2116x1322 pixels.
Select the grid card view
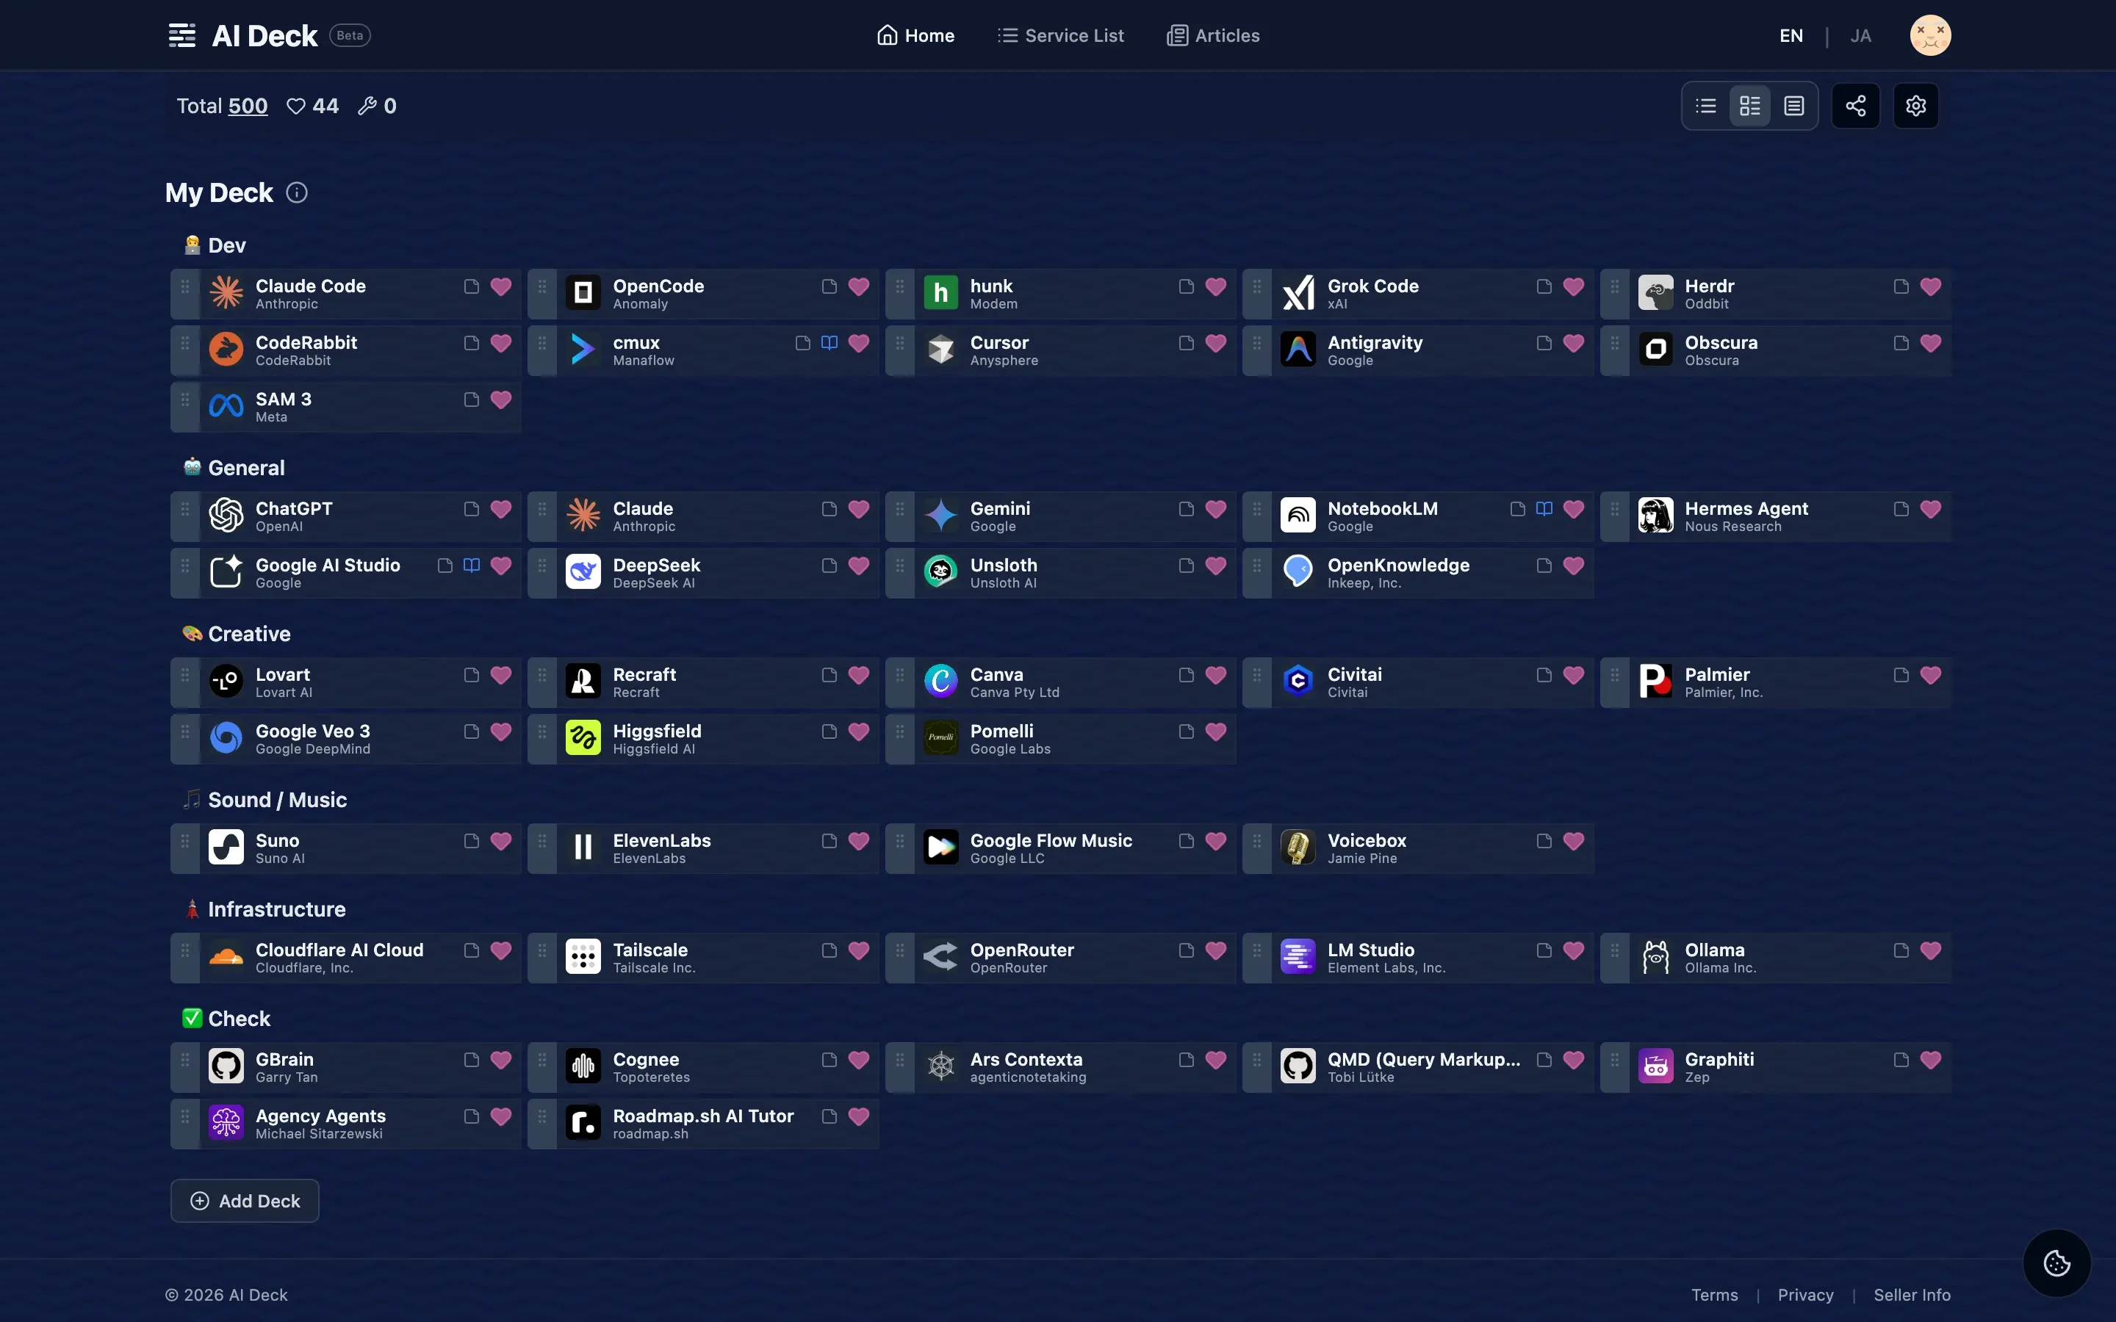(1749, 106)
